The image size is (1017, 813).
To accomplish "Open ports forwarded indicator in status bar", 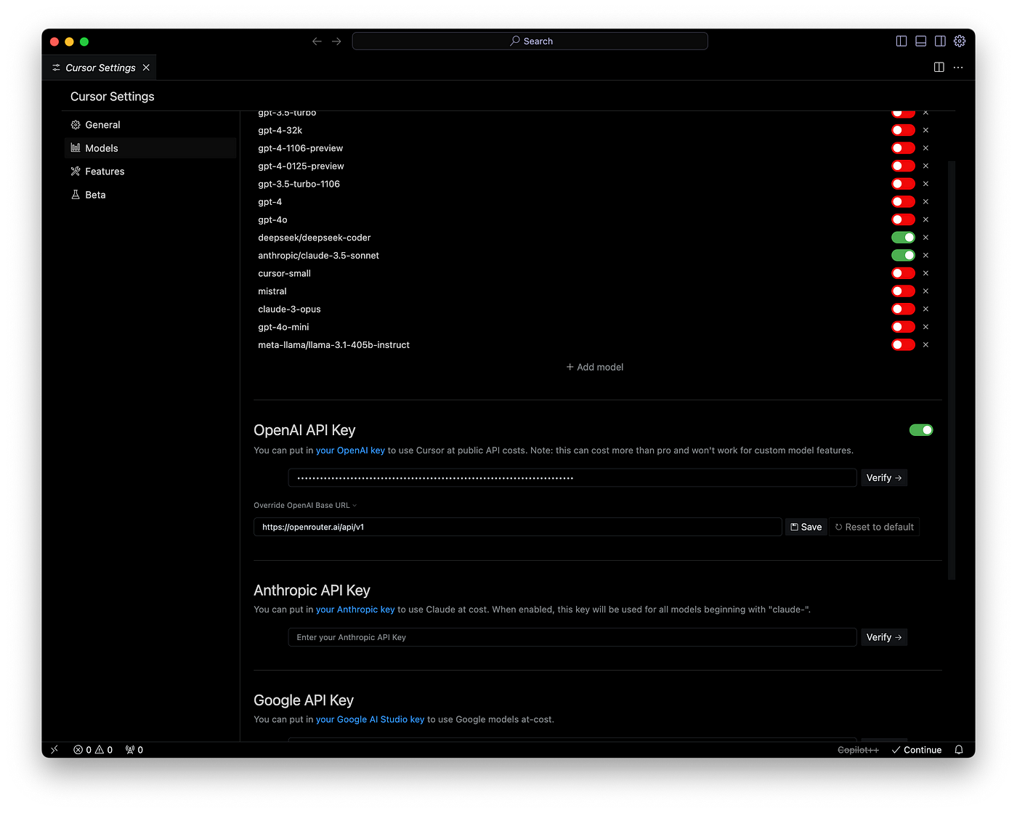I will (134, 750).
